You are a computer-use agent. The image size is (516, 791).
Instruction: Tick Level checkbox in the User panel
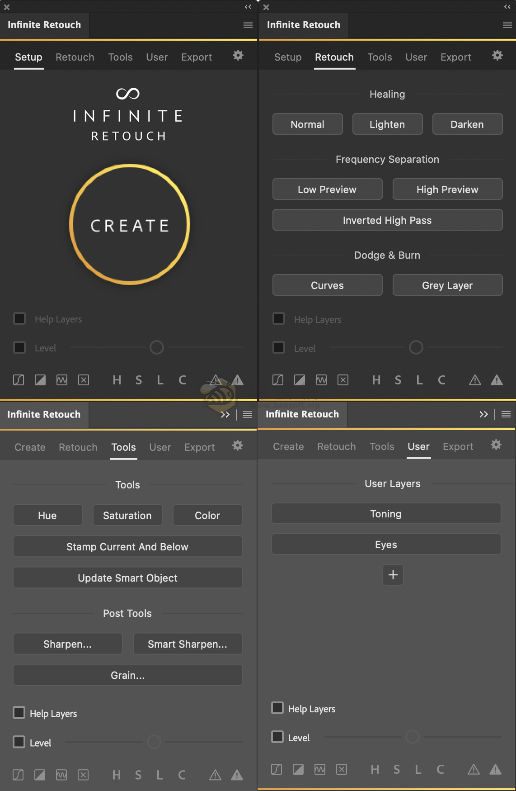click(x=277, y=737)
